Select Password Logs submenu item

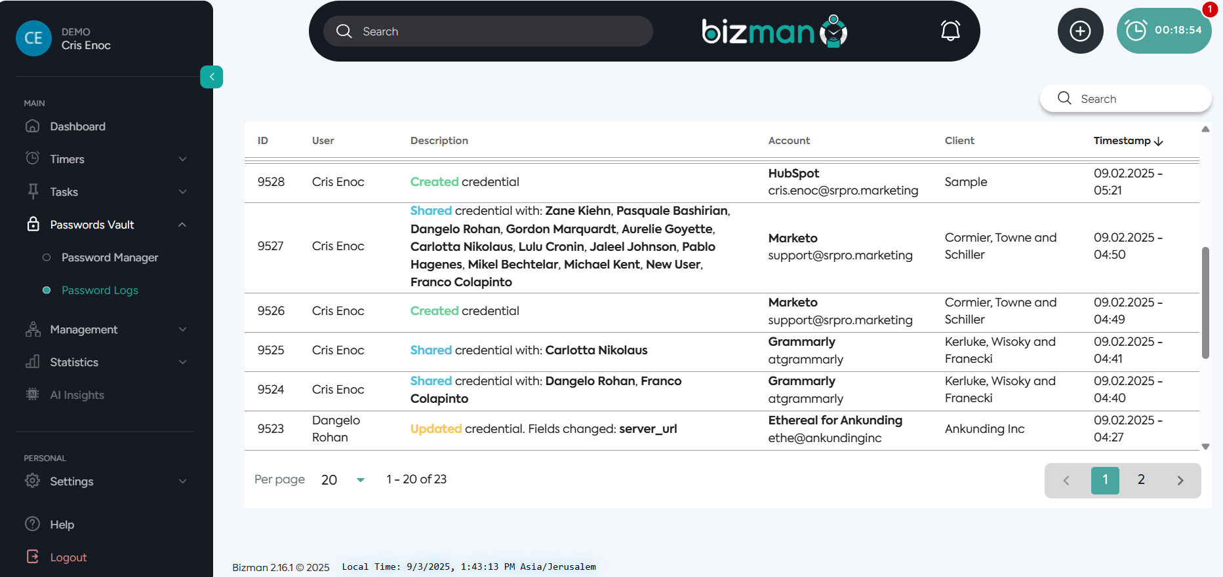coord(100,290)
